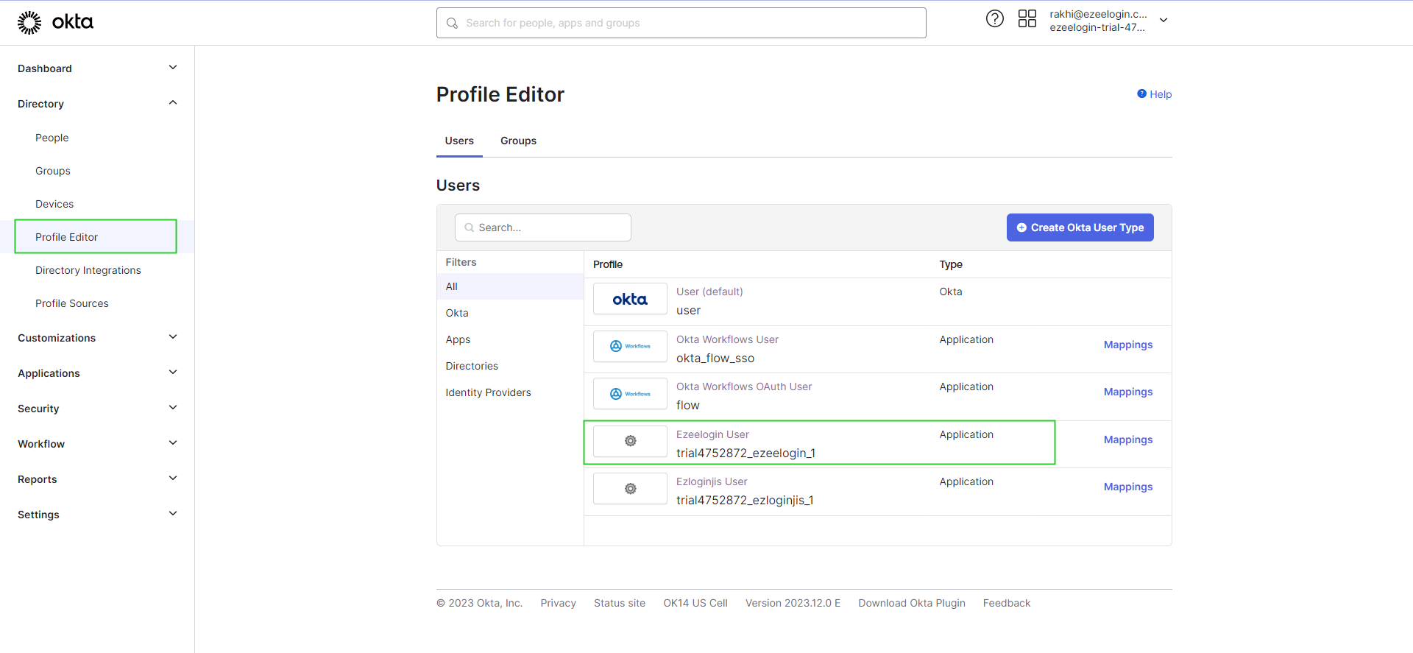This screenshot has width=1413, height=653.
Task: Click the okta logo thumbnail for User (default)
Action: (x=630, y=299)
